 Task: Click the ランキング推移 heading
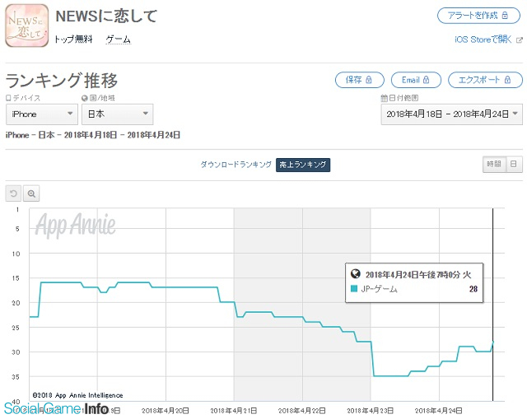(x=62, y=81)
